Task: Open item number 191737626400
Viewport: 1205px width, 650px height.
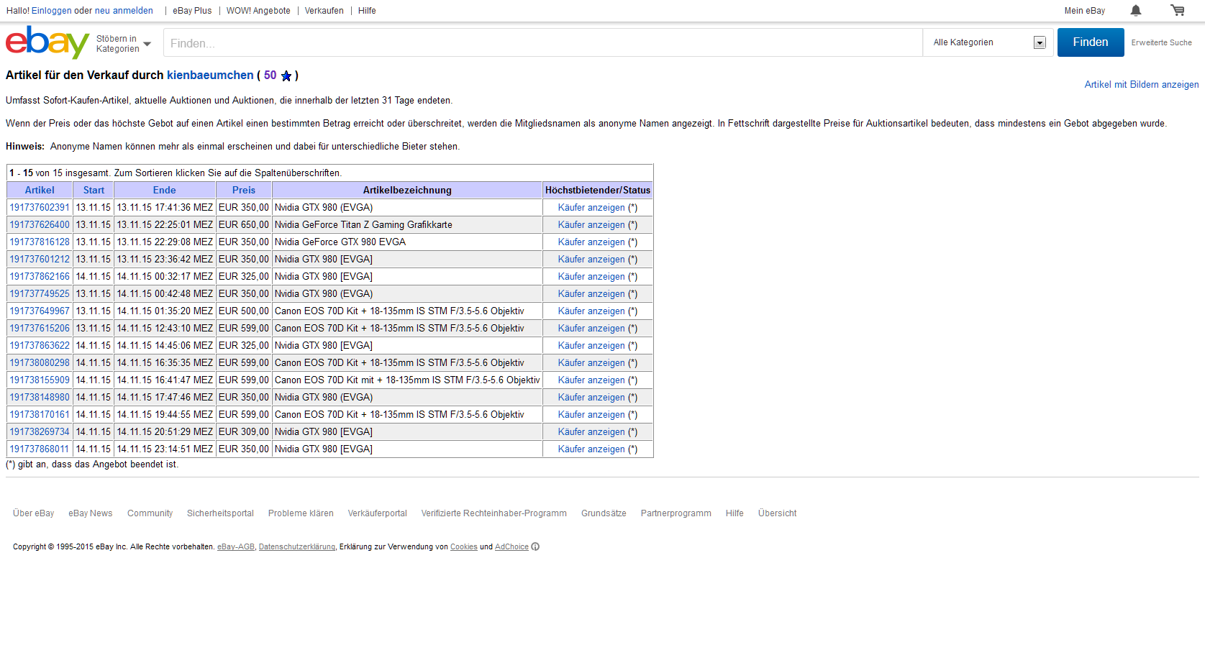Action: [x=40, y=224]
